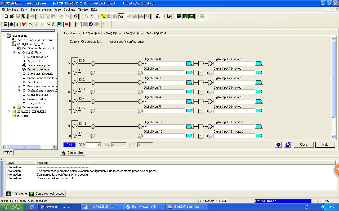The image size is (339, 211).
Task: Switch to the Analog inputs tab
Action: pos(112,33)
